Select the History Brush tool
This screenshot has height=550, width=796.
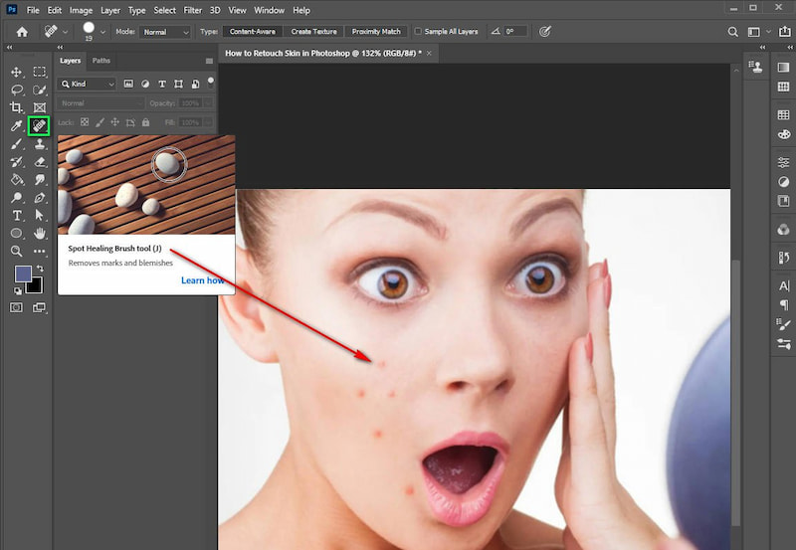click(x=16, y=162)
